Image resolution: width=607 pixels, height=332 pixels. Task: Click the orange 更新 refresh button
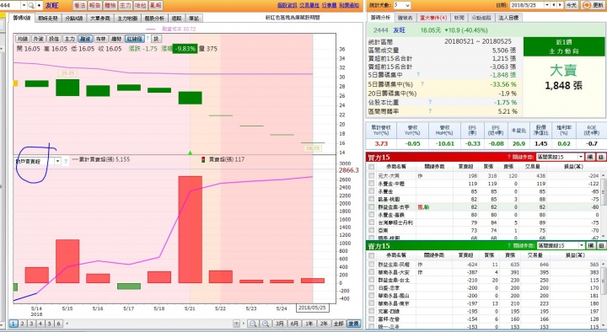pyautogui.click(x=594, y=5)
